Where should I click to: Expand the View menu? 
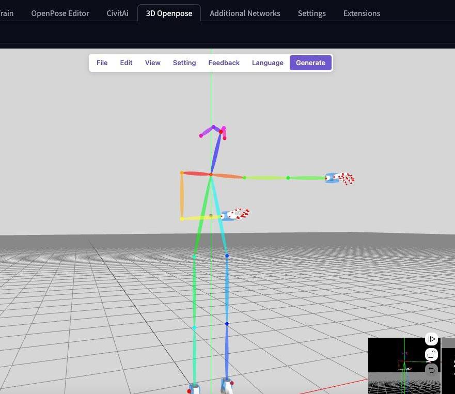click(152, 62)
